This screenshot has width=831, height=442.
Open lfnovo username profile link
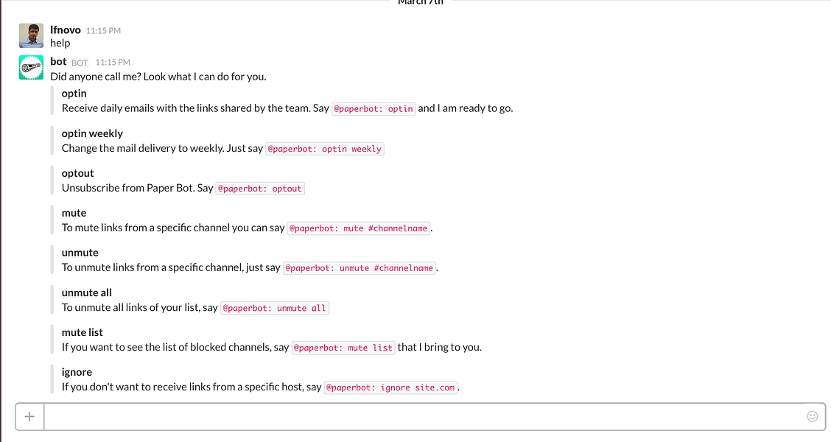tap(65, 30)
